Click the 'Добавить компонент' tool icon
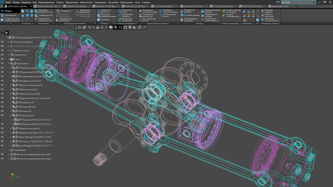Viewport: 333px width, 187px height. (36, 11)
